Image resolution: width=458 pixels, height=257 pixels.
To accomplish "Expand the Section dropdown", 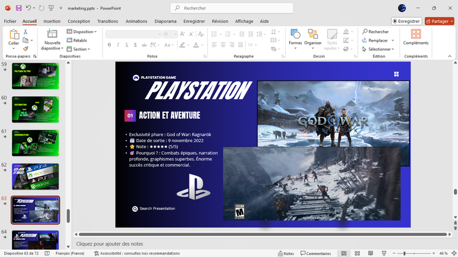I will point(81,49).
